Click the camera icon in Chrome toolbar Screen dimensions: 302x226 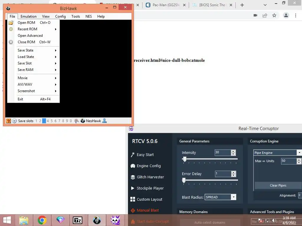(x=255, y=15)
